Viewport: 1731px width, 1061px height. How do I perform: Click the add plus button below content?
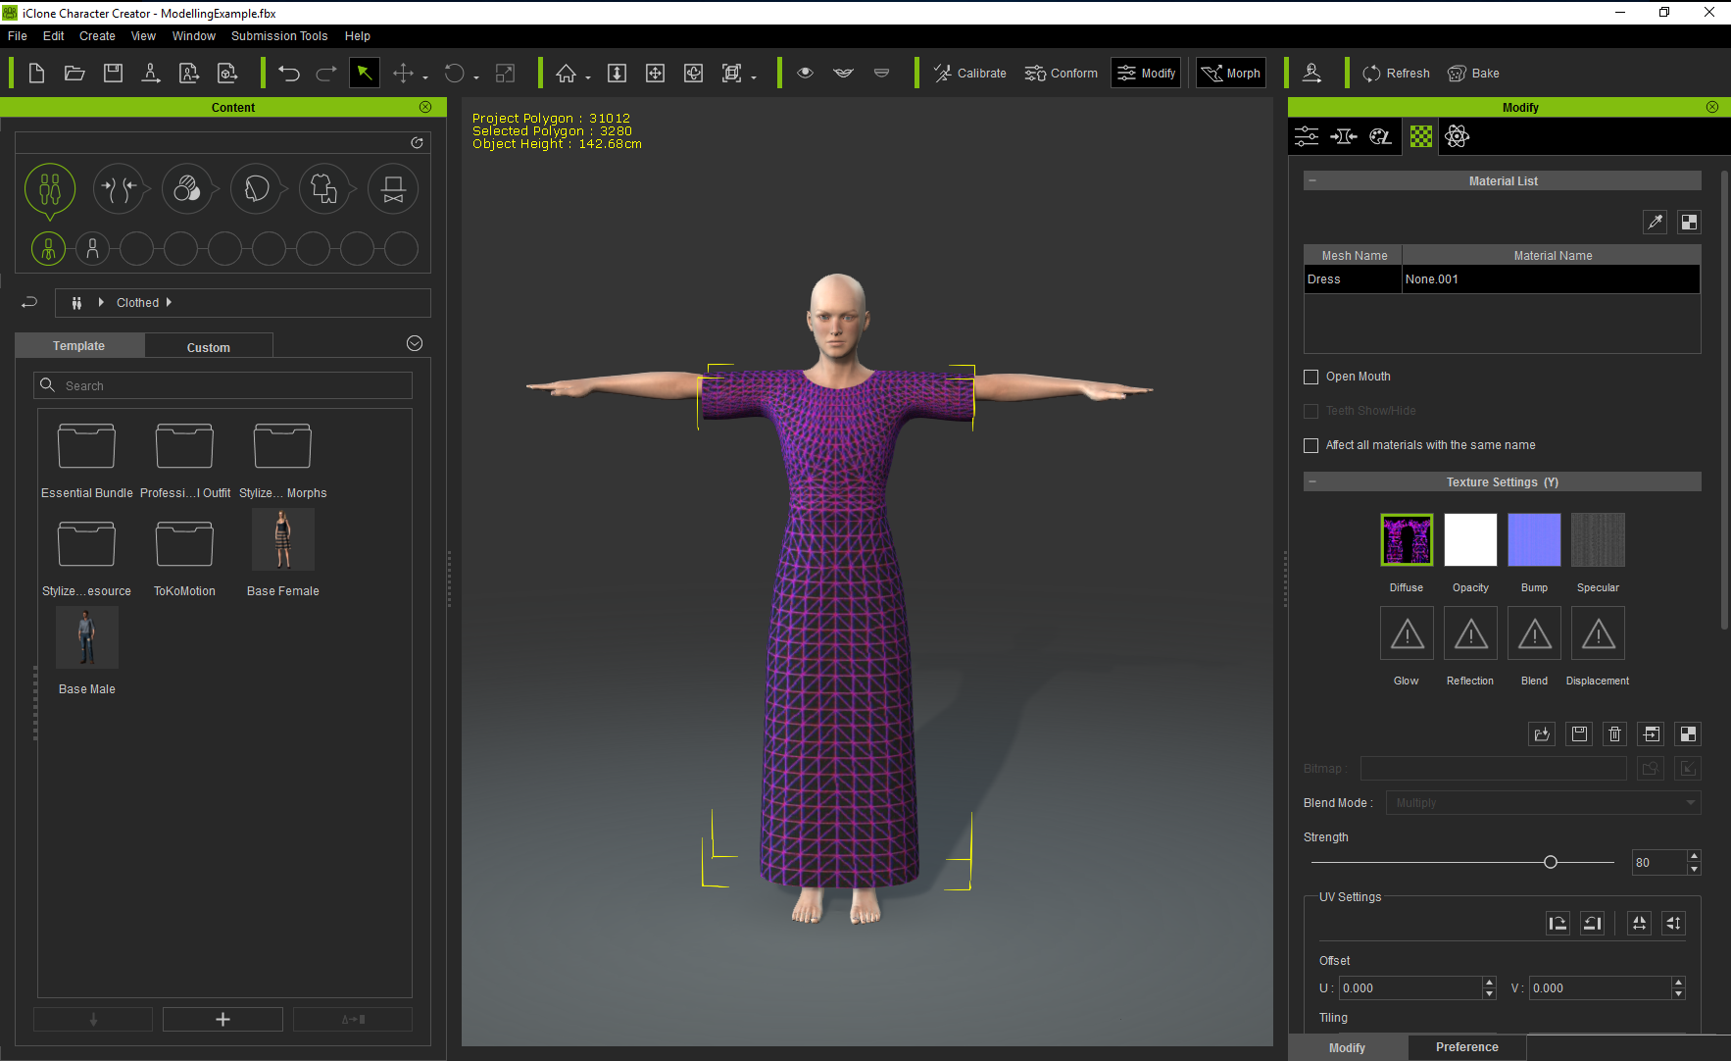click(223, 1020)
